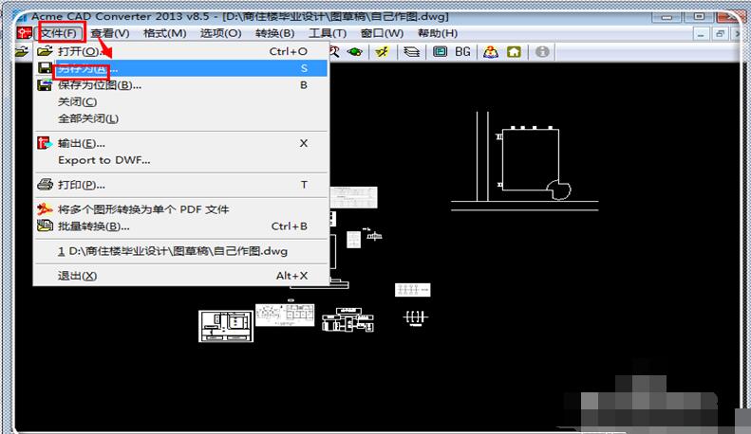Choose 打开(O)... from File menu
This screenshot has height=434, width=751.
(181, 51)
